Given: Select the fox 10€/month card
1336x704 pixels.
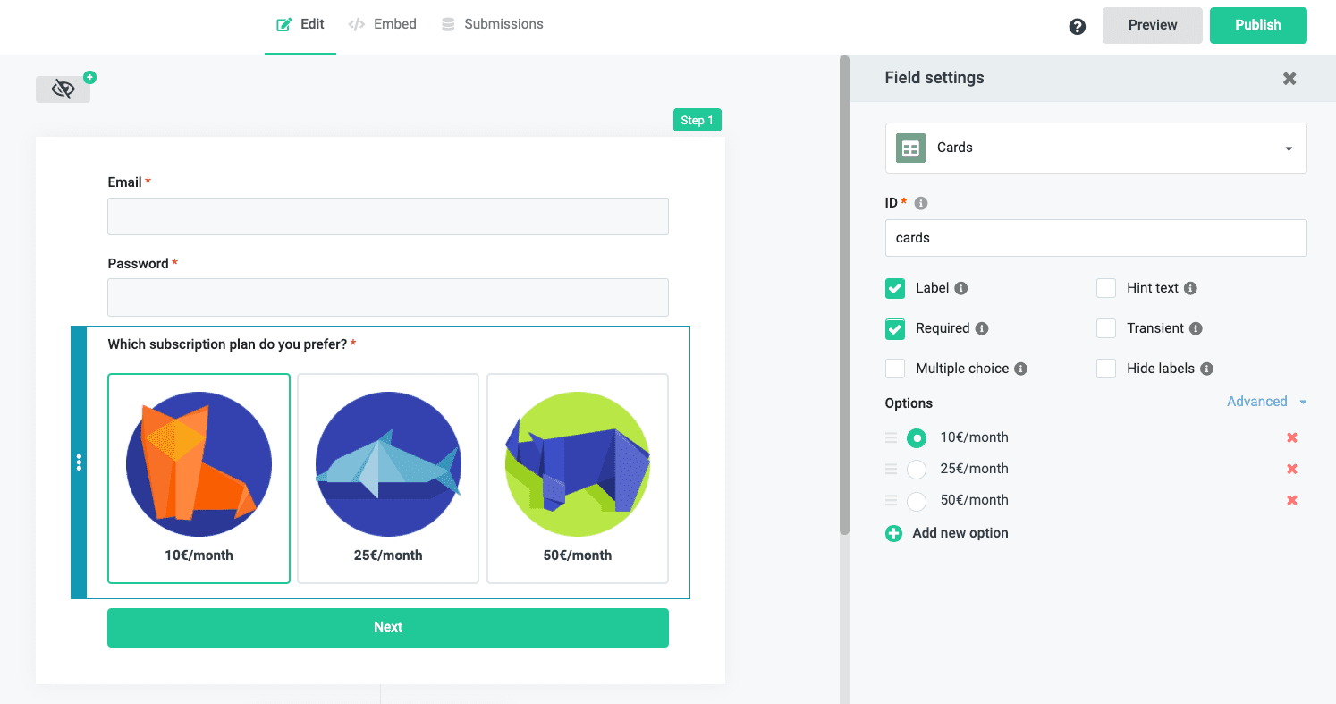Looking at the screenshot, I should 199,479.
